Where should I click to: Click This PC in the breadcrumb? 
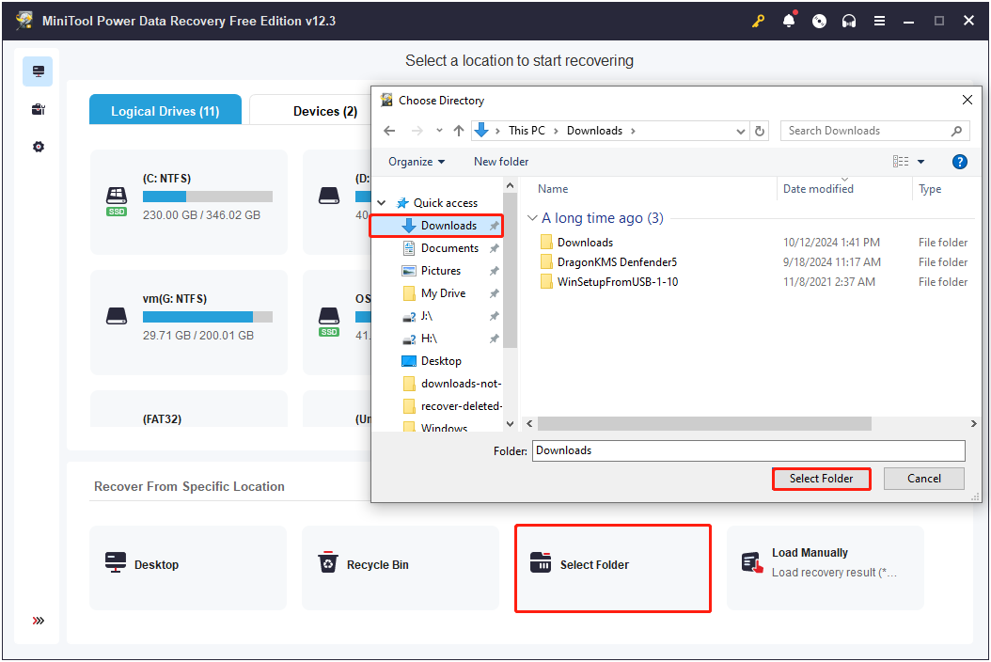coord(527,131)
